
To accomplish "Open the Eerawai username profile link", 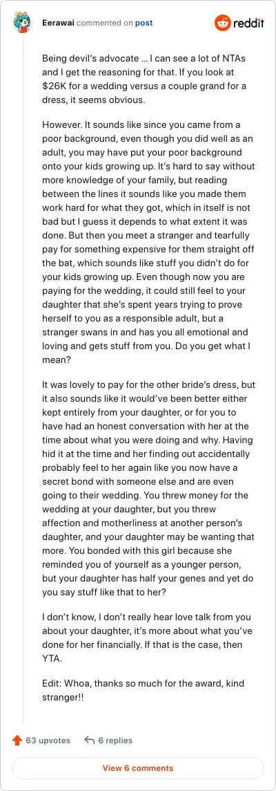I will point(58,23).
